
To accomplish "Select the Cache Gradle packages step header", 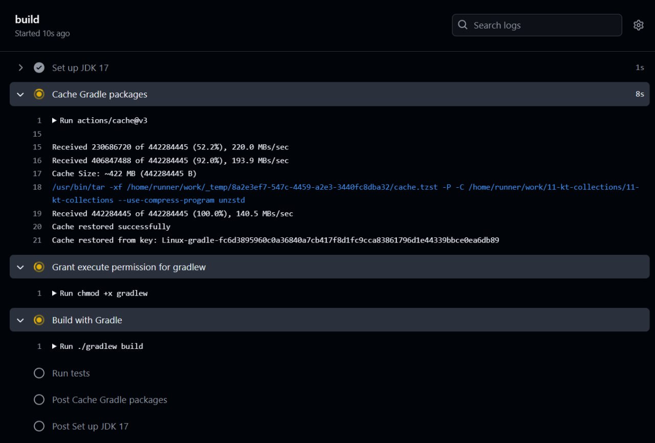I will (x=330, y=94).
